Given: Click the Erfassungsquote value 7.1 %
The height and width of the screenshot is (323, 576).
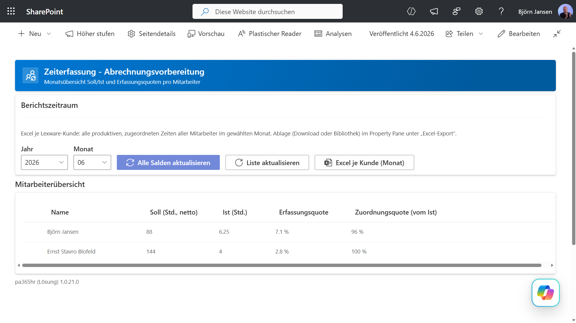Looking at the screenshot, I should point(282,232).
